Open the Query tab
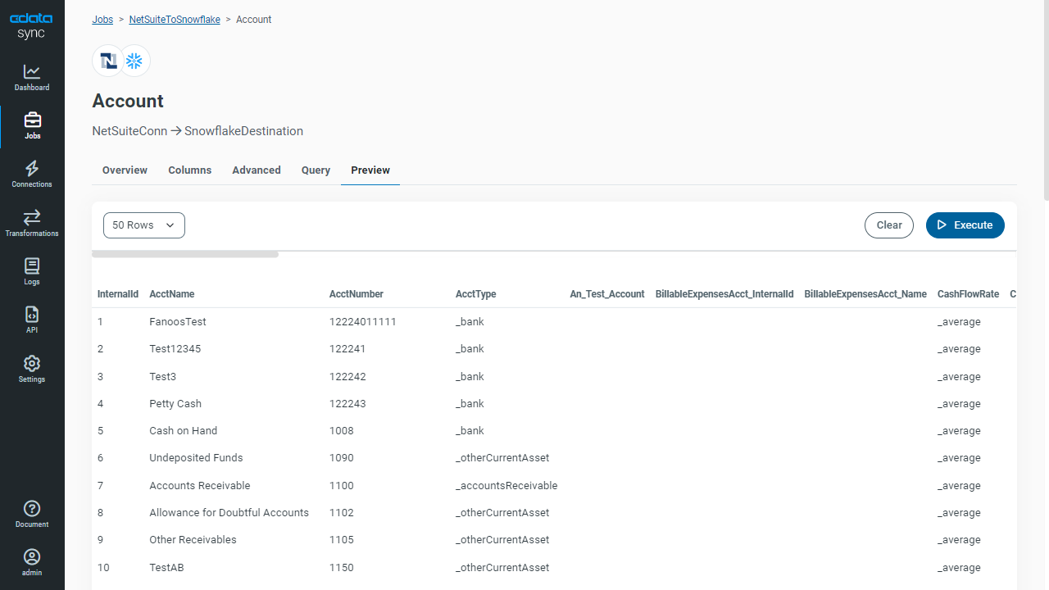 point(316,170)
